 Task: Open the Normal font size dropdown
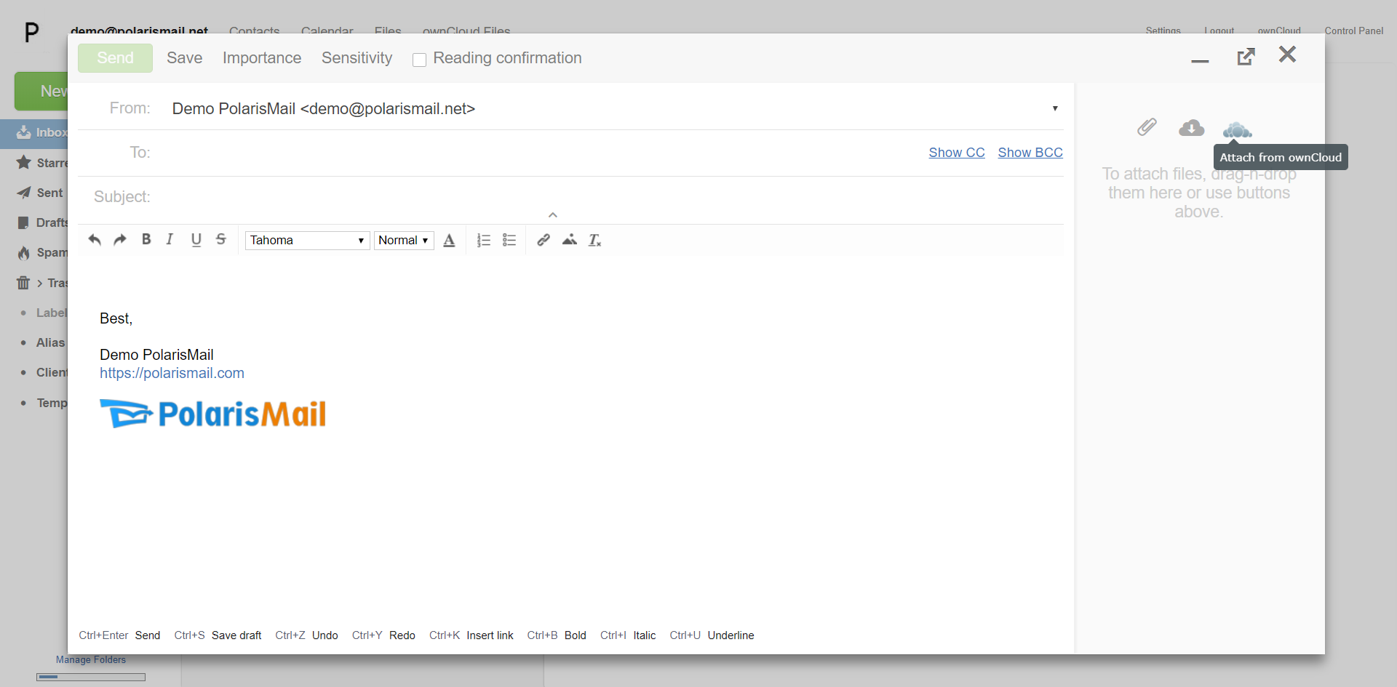coord(404,240)
